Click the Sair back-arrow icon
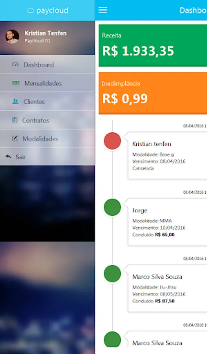Viewport: 207px width, 354px height. click(x=8, y=157)
